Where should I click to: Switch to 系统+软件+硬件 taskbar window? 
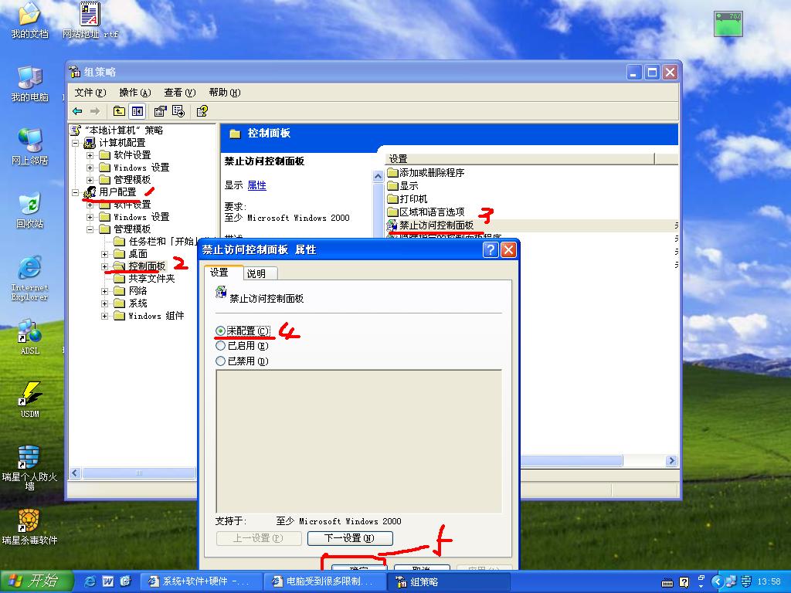[200, 581]
